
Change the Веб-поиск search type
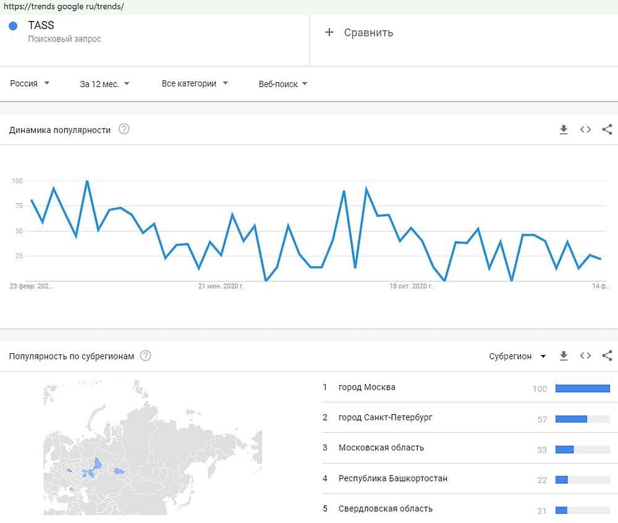pos(283,84)
